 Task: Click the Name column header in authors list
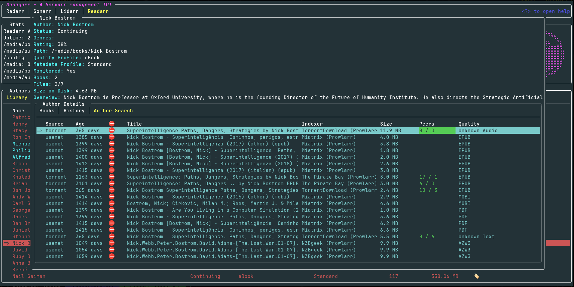(18, 111)
